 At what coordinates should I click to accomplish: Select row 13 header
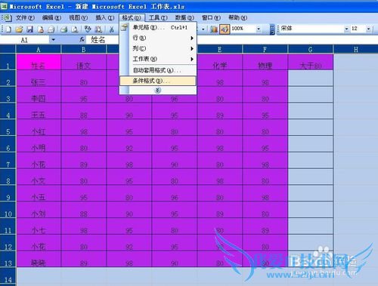[x=8, y=260]
